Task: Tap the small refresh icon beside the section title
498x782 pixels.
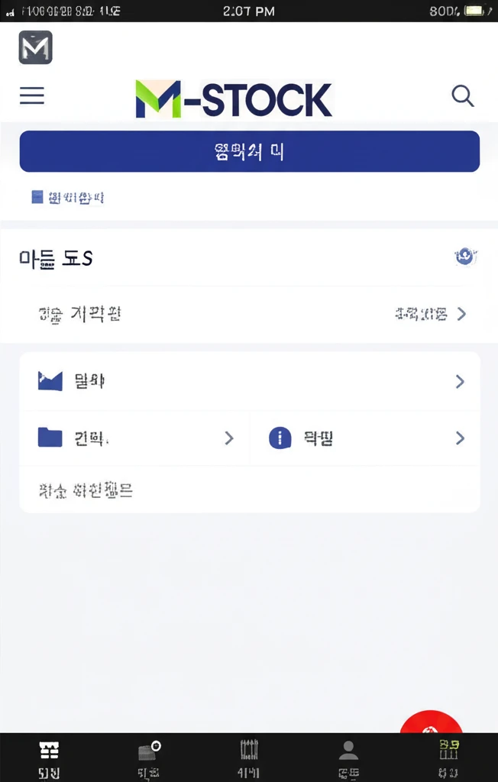Action: click(x=465, y=257)
